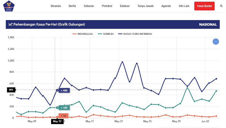Screen dimensions: 226x128
Task: Open the Beranda menu item
Action: pos(56,6)
